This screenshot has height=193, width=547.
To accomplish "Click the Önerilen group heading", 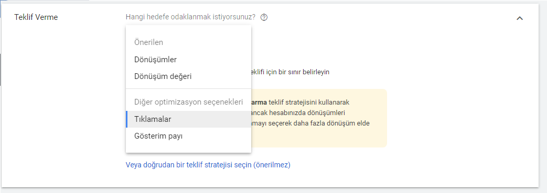I will pos(148,42).
